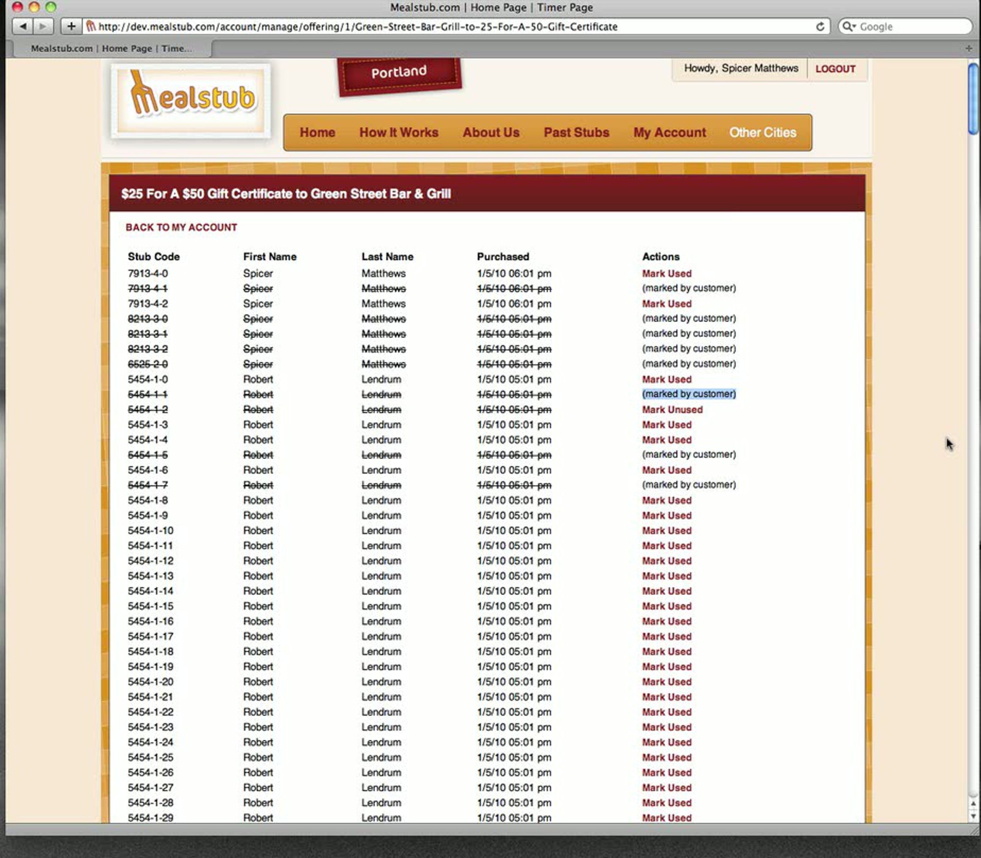Click the green zoom window button
This screenshot has height=858, width=981.
[51, 7]
